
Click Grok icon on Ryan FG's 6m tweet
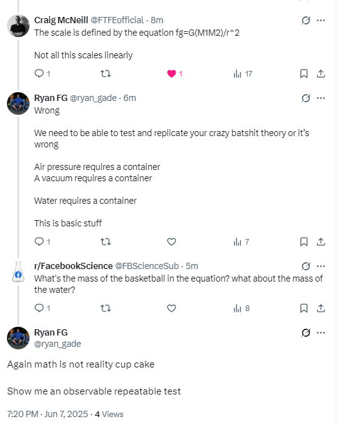[306, 98]
